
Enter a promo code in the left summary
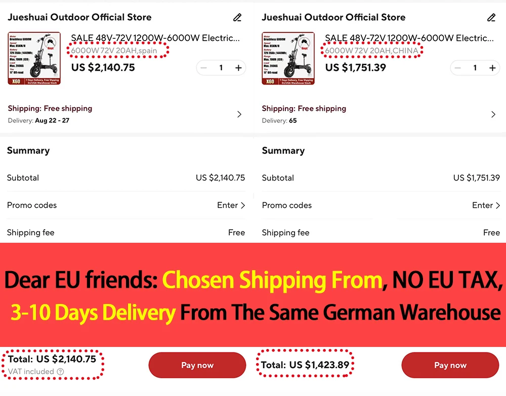coord(231,205)
